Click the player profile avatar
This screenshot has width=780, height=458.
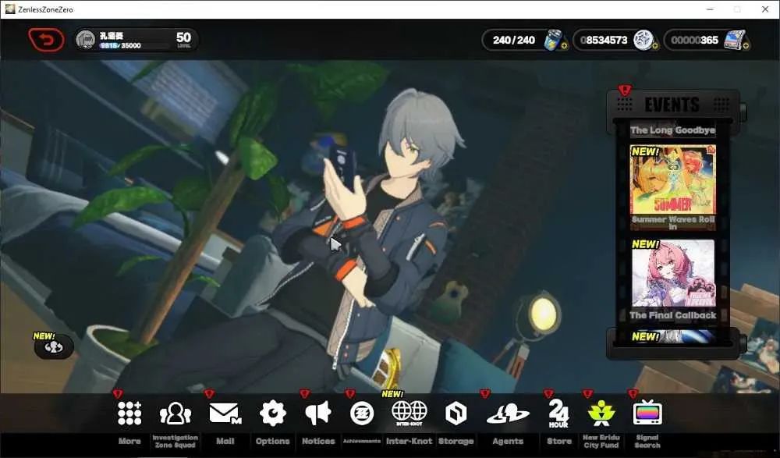pos(86,40)
